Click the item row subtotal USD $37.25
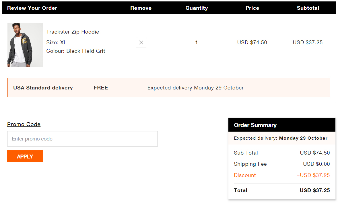Image resolution: width=338 pixels, height=203 pixels. click(308, 42)
